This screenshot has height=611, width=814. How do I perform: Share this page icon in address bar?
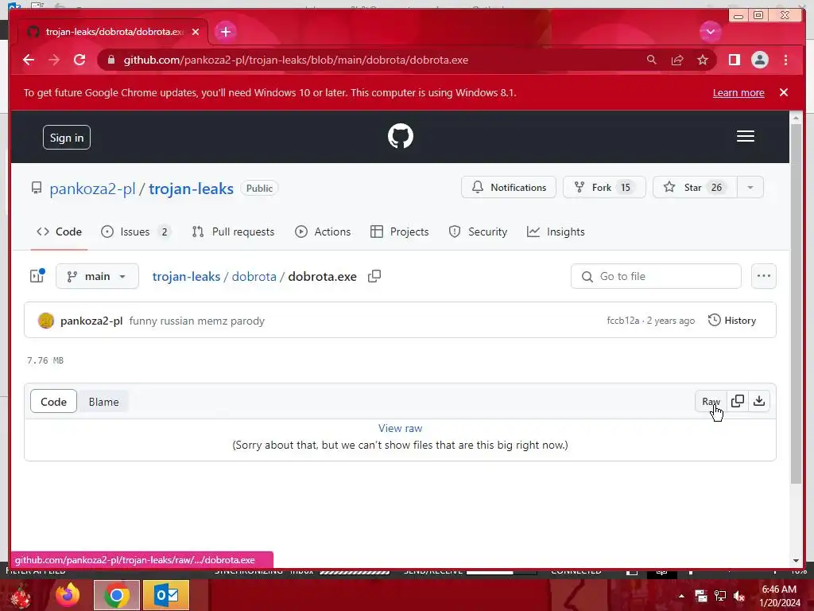(x=677, y=60)
